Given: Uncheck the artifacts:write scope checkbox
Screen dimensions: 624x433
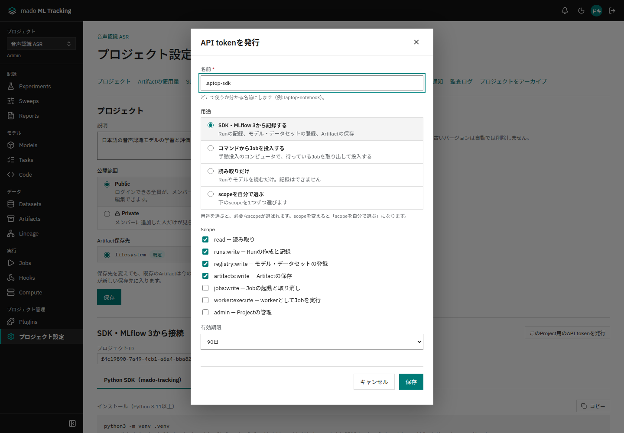Looking at the screenshot, I should 205,276.
